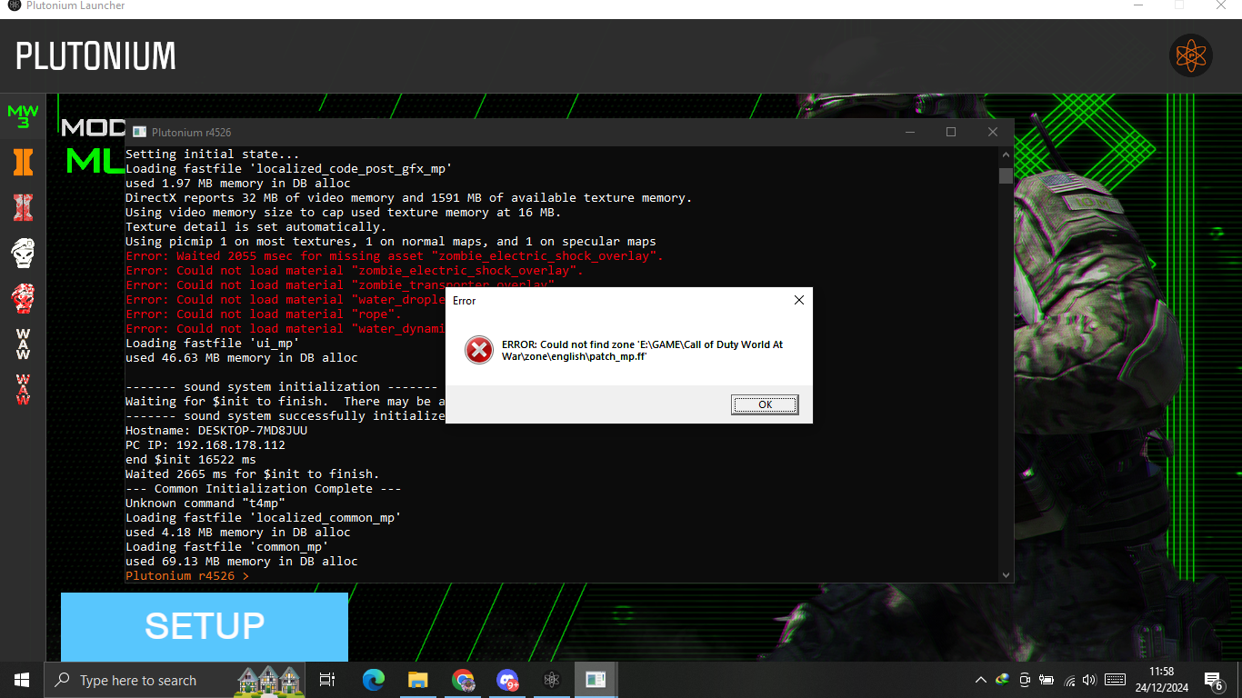Open the taskbar app with 9+ badge
Screen dimensions: 1242x698
point(507,680)
